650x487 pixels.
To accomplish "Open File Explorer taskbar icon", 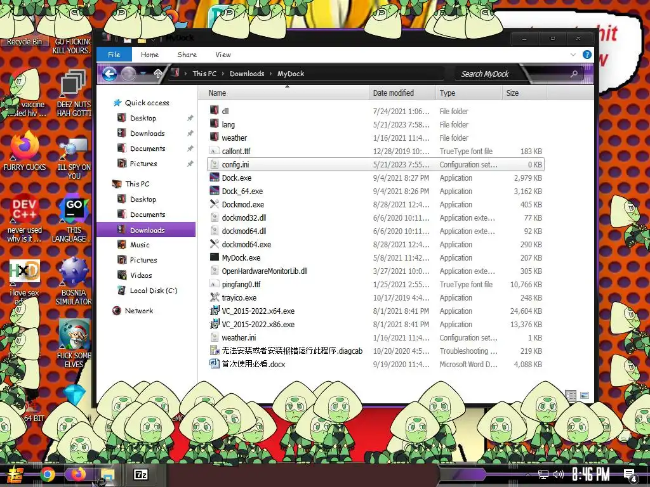I will pyautogui.click(x=108, y=474).
